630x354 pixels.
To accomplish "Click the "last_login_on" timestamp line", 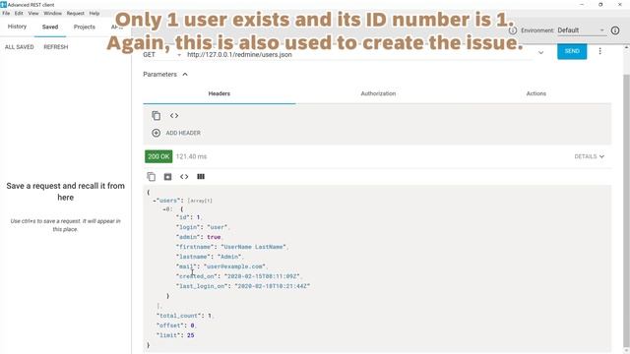I will 243,286.
